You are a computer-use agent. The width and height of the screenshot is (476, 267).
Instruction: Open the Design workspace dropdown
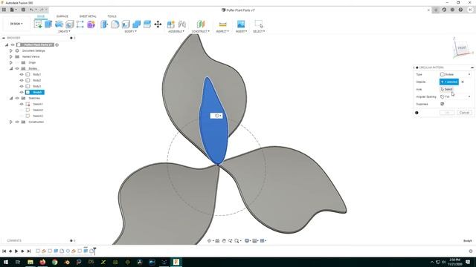pyautogui.click(x=16, y=24)
